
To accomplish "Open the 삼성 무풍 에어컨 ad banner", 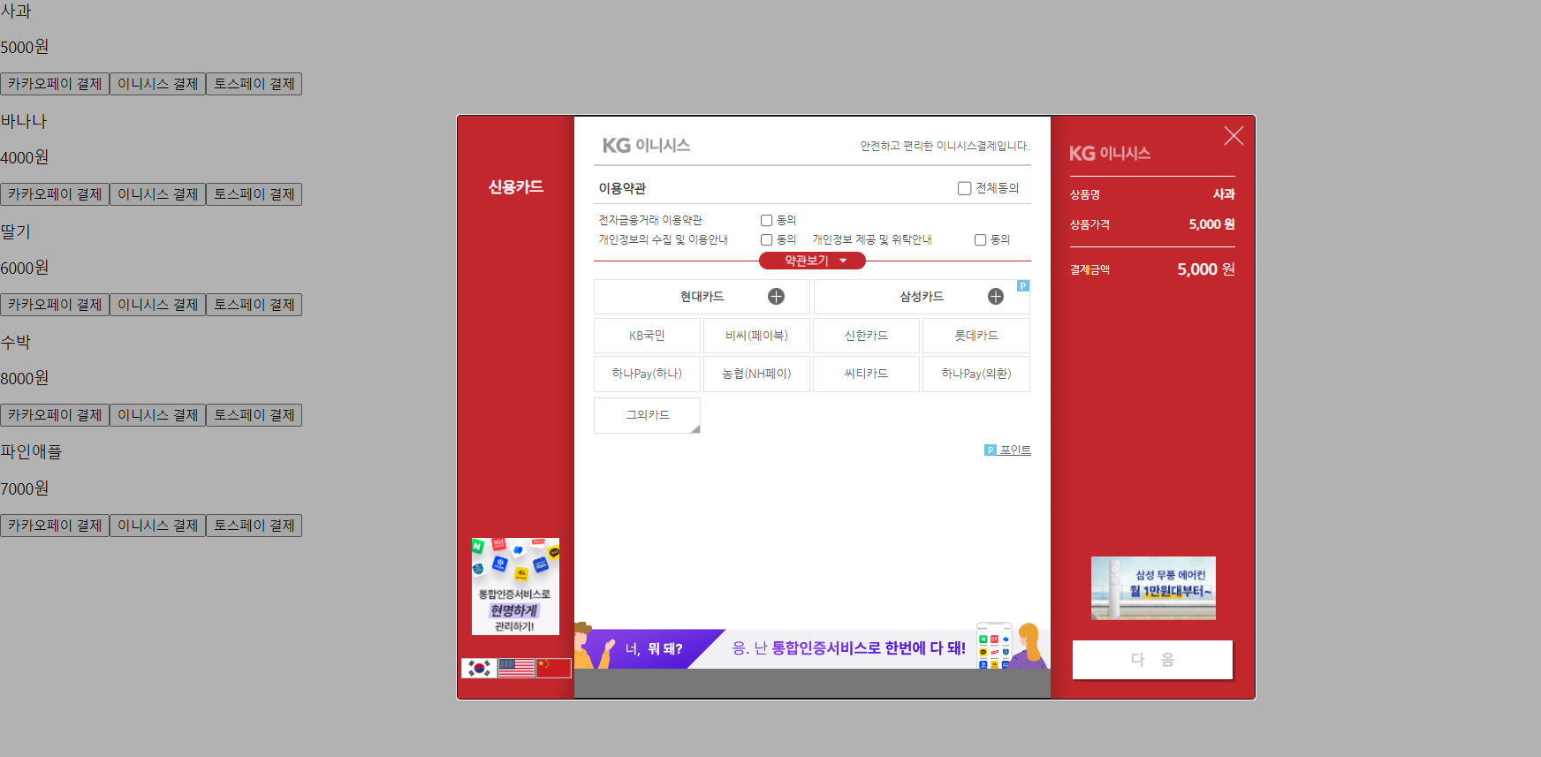I will pyautogui.click(x=1153, y=588).
